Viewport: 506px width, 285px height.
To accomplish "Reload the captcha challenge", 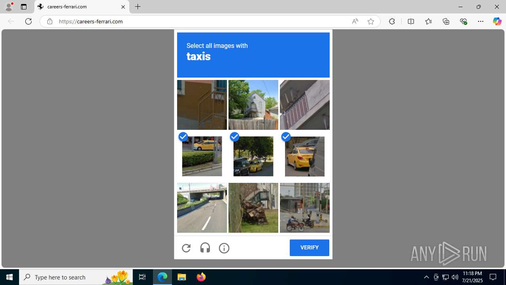I will (x=186, y=248).
